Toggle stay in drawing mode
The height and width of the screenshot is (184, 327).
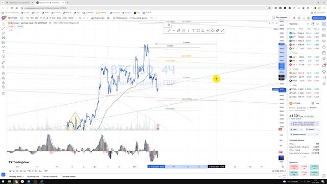click(x=3, y=78)
